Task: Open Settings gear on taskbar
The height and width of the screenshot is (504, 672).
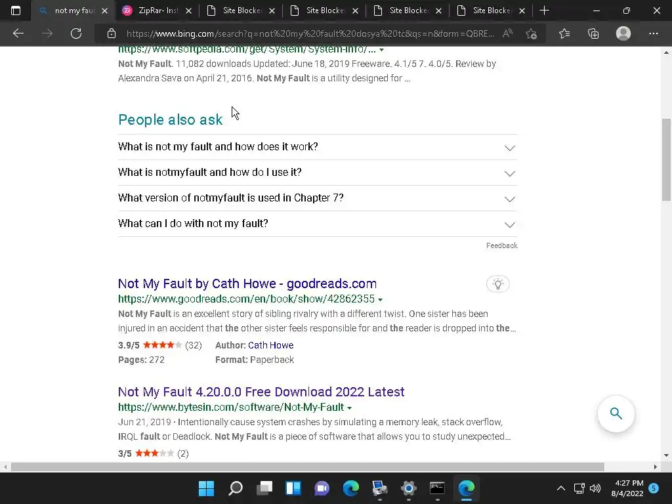Action: click(x=408, y=488)
